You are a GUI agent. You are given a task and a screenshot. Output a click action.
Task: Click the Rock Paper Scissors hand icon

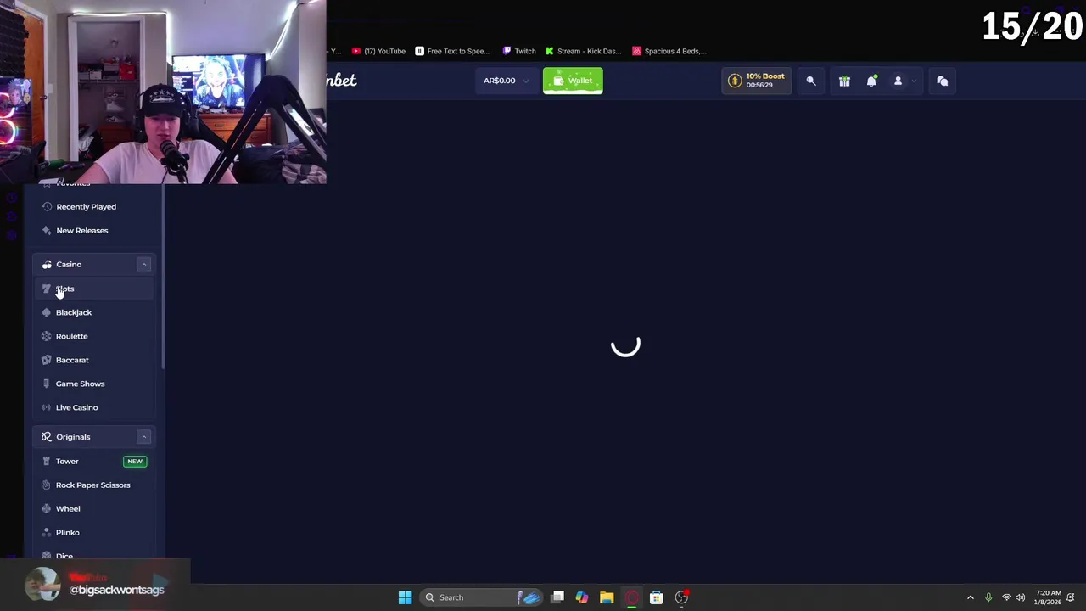click(x=47, y=485)
